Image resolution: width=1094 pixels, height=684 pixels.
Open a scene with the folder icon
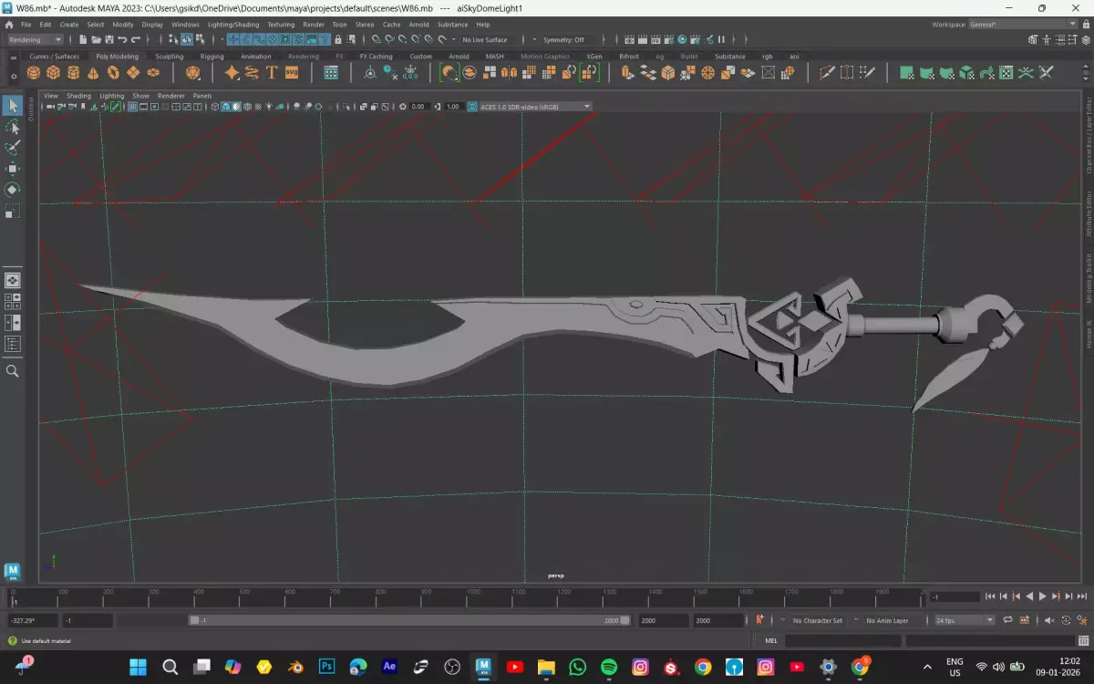(x=96, y=40)
